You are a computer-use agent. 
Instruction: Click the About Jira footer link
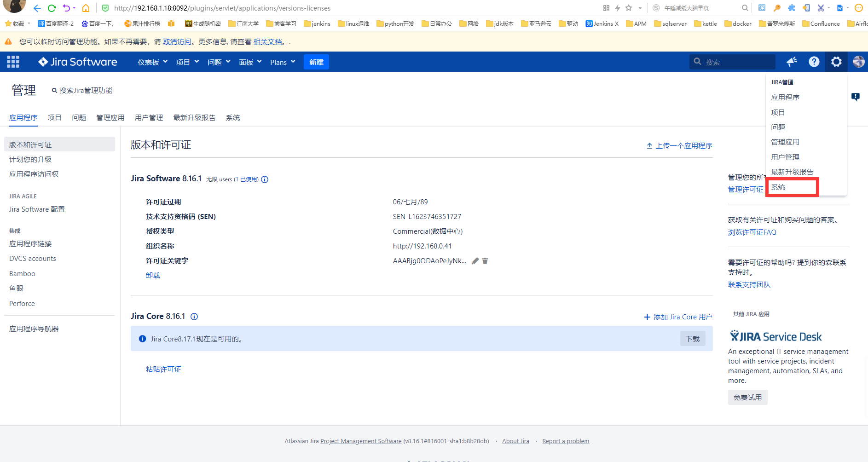click(x=515, y=441)
